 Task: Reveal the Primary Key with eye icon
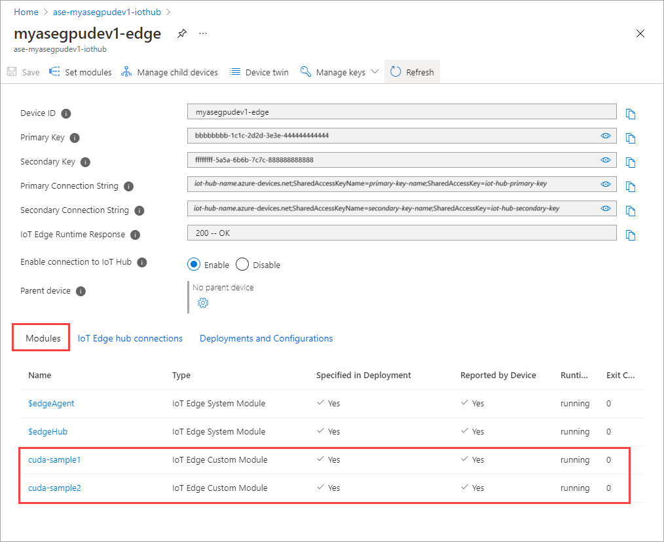click(606, 136)
